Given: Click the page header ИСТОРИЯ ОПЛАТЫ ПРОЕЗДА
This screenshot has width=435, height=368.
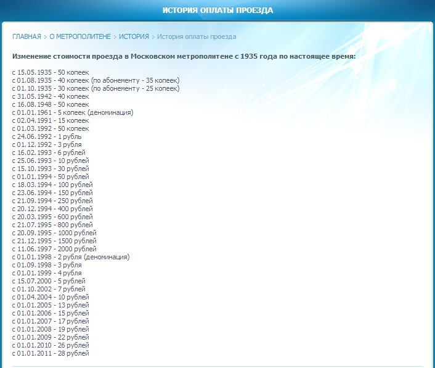Looking at the screenshot, I should pyautogui.click(x=218, y=10).
